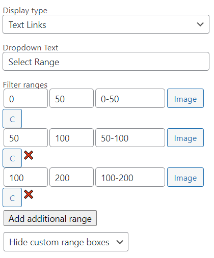Edit the 100-200 label text field
The width and height of the screenshot is (214, 258).
click(130, 177)
